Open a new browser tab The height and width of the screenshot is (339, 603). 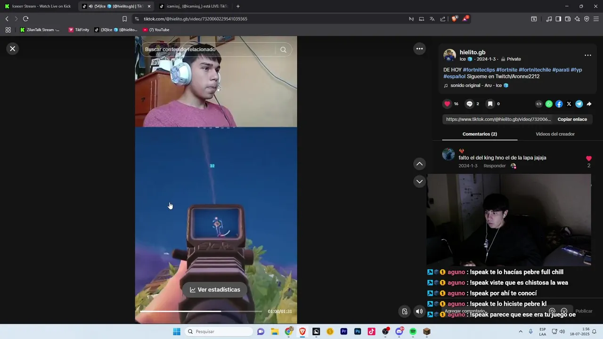coord(238,6)
